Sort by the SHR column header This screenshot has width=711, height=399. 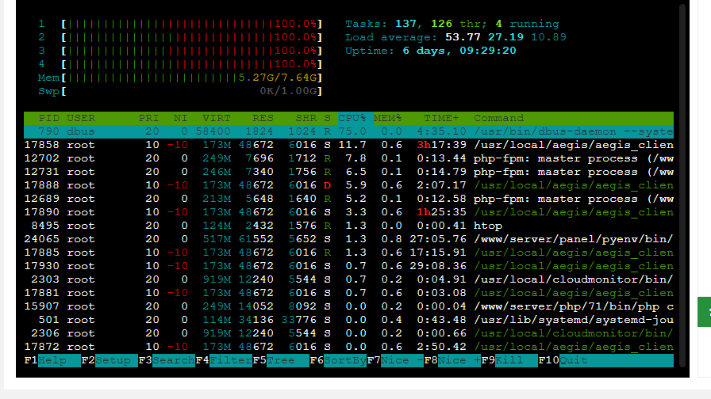306,118
